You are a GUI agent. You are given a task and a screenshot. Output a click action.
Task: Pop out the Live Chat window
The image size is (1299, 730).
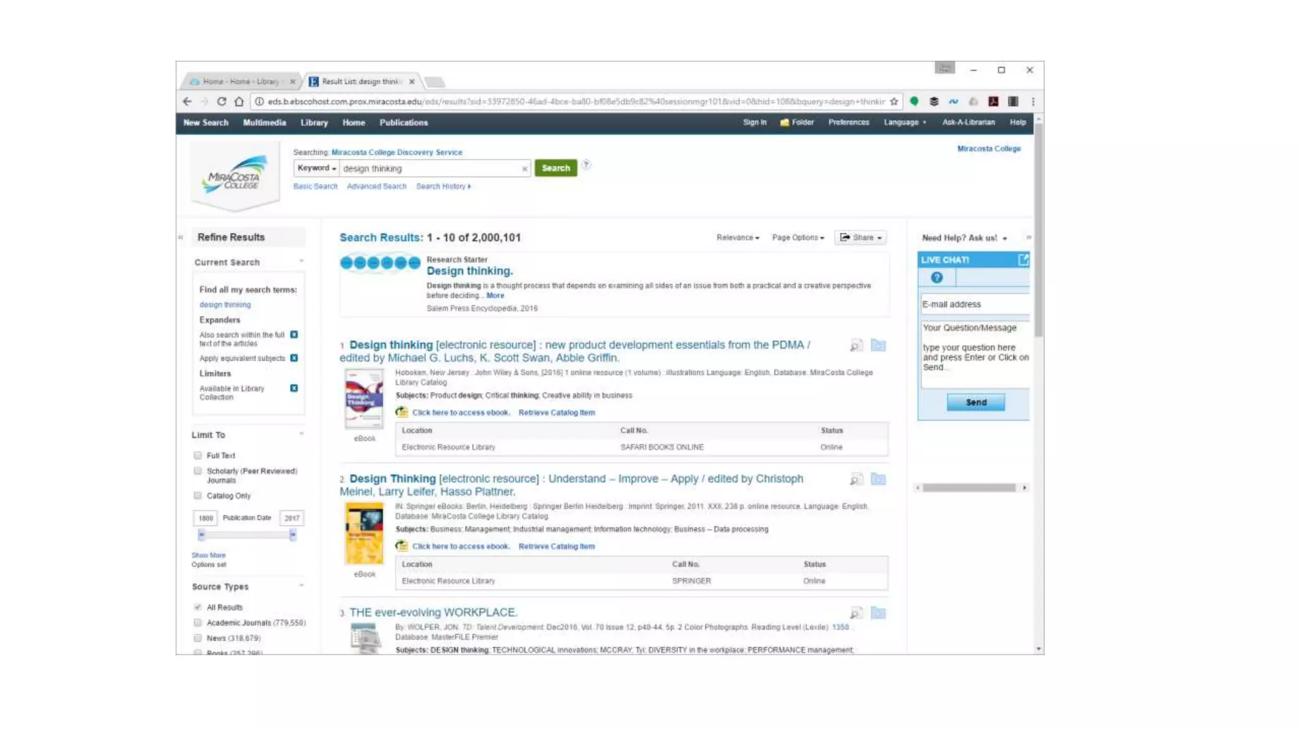[x=1022, y=260]
